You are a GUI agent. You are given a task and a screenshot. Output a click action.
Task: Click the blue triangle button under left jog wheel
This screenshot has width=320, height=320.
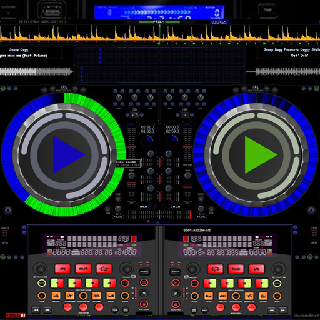point(8,211)
